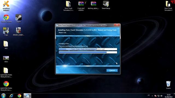
Task: Select the Crack ets2 v19241s archive
Action: [x=81, y=6]
